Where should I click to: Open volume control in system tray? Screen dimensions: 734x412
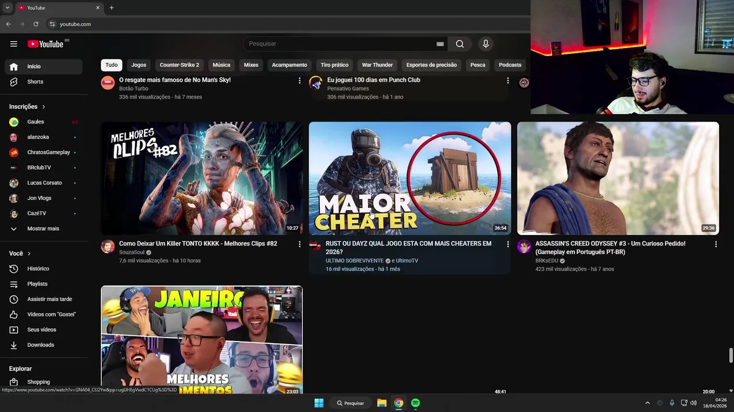click(x=693, y=403)
